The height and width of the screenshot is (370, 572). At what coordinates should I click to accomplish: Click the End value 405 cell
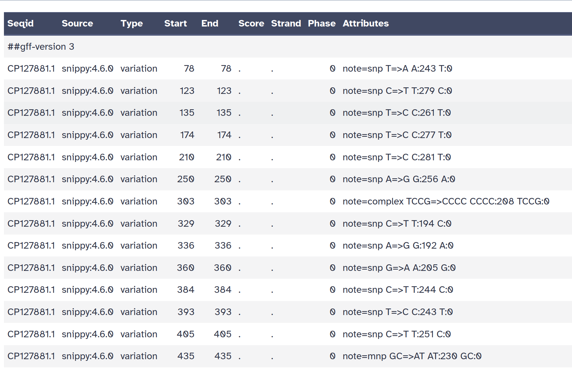[223, 334]
